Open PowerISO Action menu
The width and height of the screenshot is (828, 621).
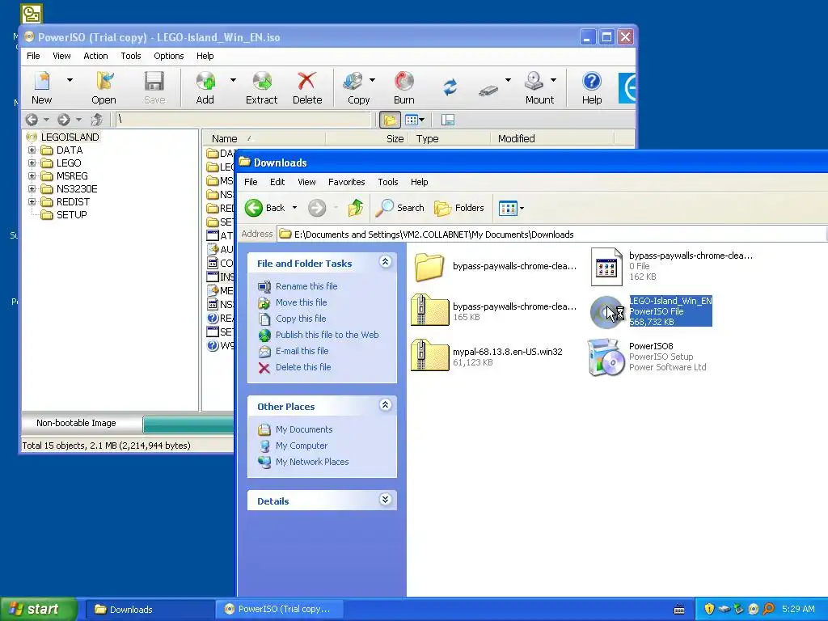pos(95,56)
